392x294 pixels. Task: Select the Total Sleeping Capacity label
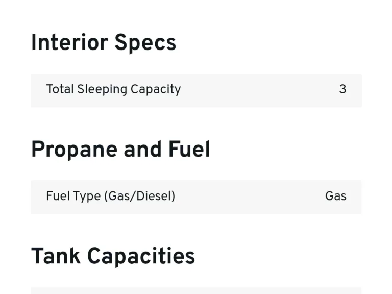click(113, 89)
